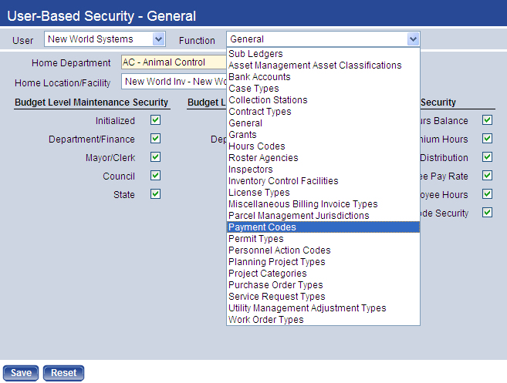Disable the Council budget level checkbox
Image resolution: width=507 pixels, height=383 pixels.
click(x=155, y=176)
